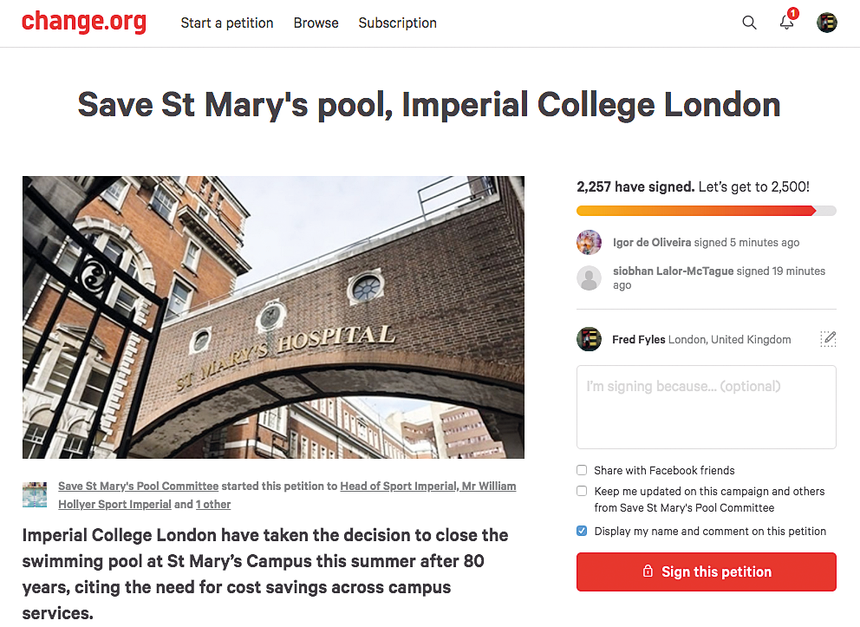This screenshot has width=860, height=627.
Task: Open the search magnifier icon
Action: coord(749,23)
